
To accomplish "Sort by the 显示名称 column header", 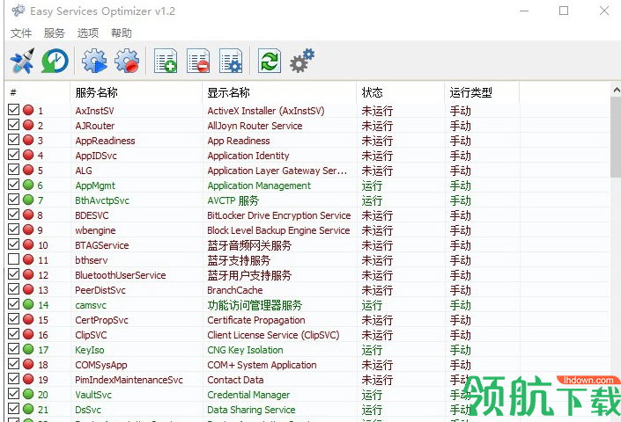I will pos(279,92).
